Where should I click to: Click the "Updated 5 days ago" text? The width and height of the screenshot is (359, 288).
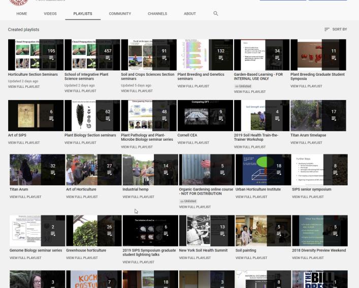(x=136, y=85)
